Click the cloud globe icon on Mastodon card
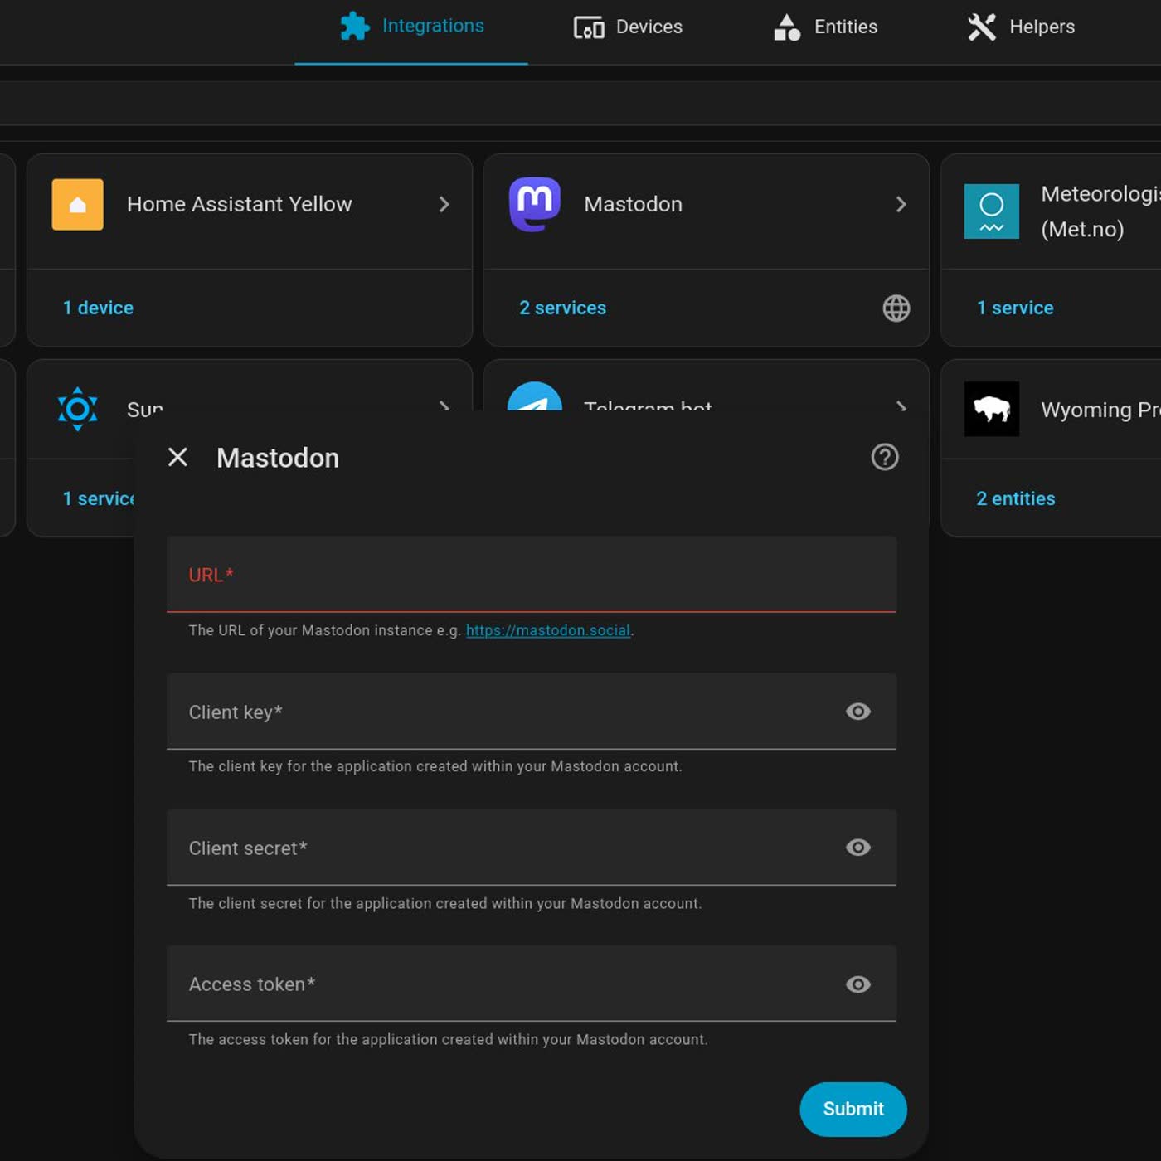 coord(896,308)
